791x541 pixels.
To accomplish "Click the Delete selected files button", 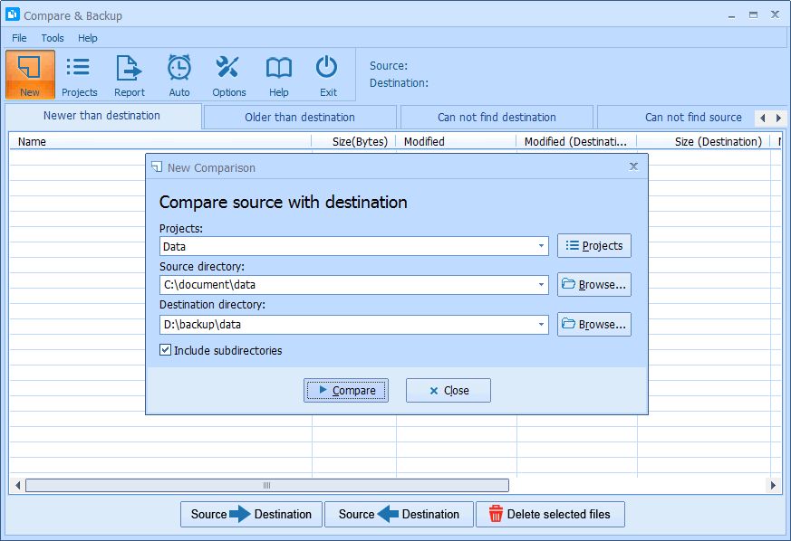I will (550, 514).
